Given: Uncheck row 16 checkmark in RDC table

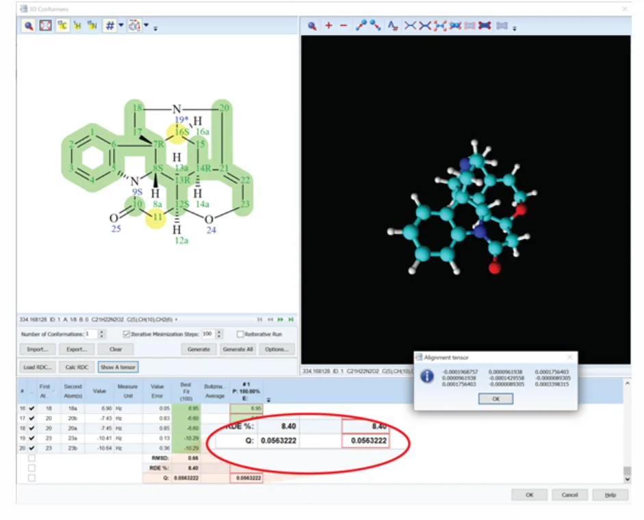Looking at the screenshot, I should (31, 409).
